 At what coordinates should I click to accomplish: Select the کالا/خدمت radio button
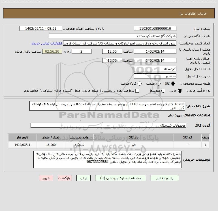(x=140, y=84)
